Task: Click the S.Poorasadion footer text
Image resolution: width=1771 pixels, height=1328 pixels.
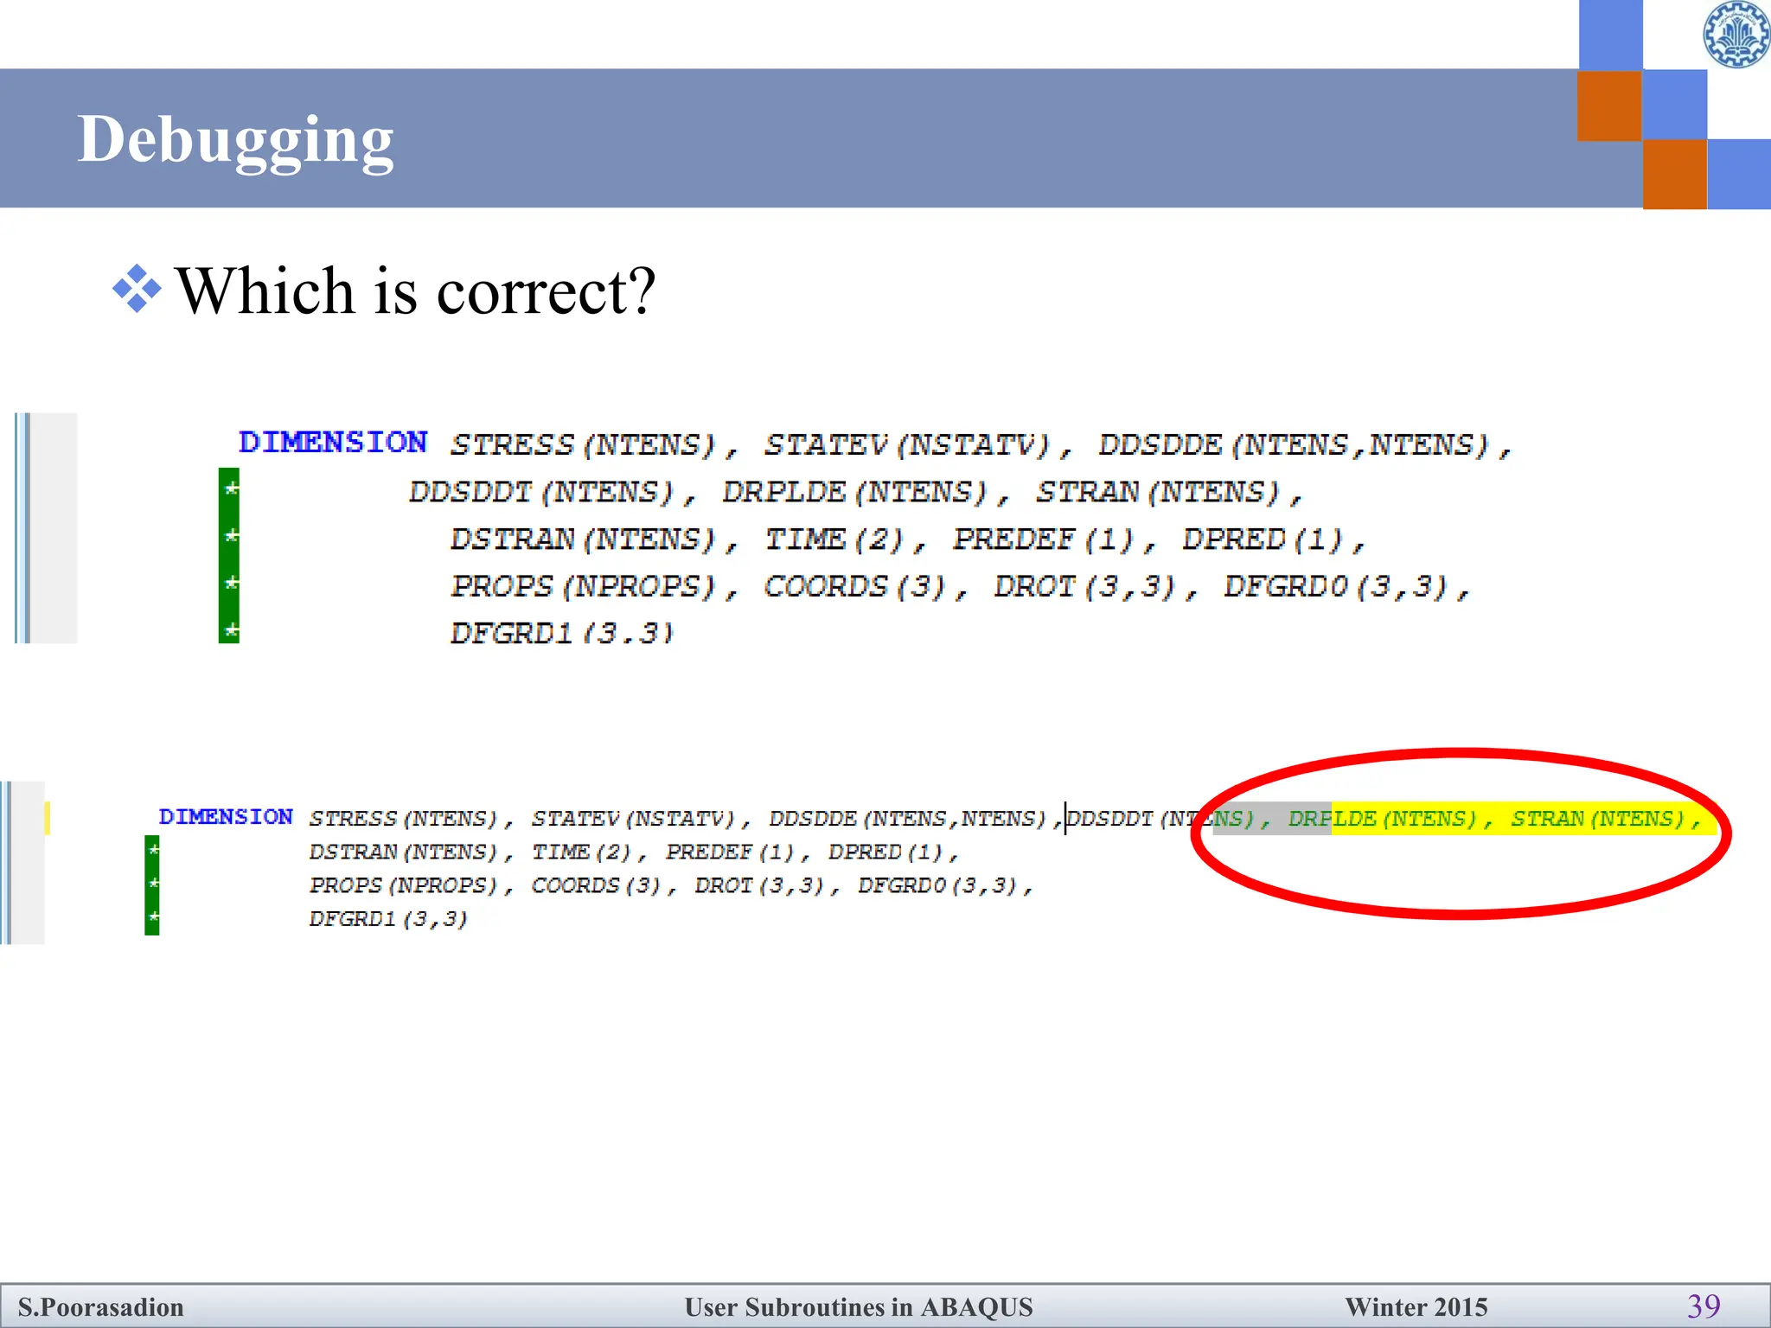Action: 101,1306
